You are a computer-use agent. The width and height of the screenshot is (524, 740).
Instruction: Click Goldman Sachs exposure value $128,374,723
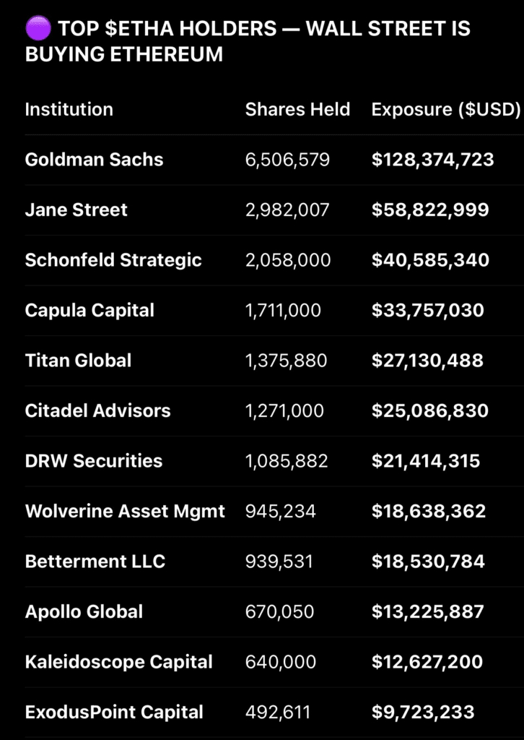tap(433, 160)
